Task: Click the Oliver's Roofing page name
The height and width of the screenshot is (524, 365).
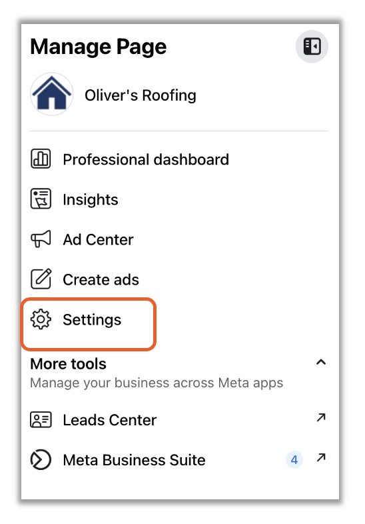Action: [x=141, y=95]
